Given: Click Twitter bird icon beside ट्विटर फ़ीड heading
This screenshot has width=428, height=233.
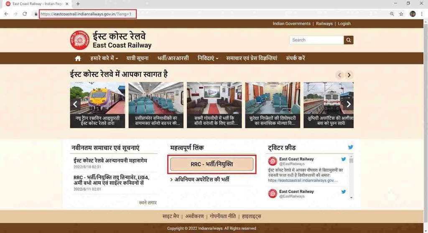Looking at the screenshot, I should (351, 147).
